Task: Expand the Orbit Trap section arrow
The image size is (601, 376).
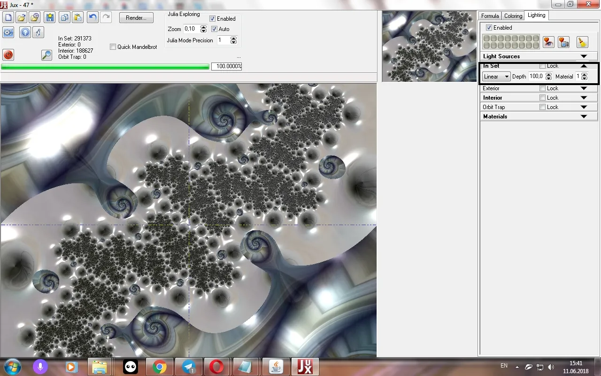Action: click(x=584, y=107)
